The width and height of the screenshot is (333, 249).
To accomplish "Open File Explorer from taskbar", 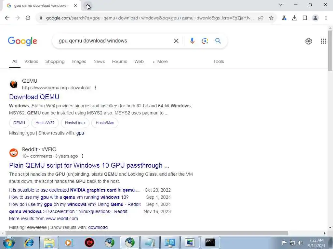I will [x=49, y=243].
